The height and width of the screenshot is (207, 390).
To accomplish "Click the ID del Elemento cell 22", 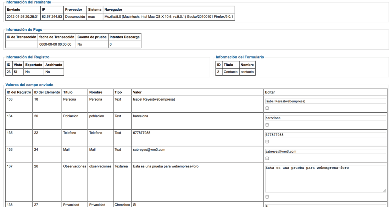I will click(36, 133).
